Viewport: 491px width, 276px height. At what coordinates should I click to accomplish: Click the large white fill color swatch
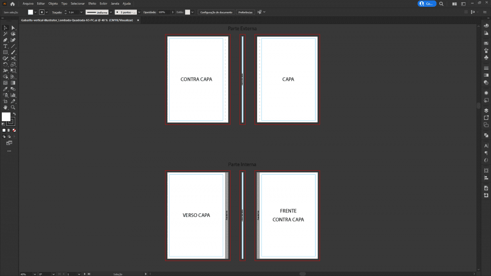coord(6,117)
